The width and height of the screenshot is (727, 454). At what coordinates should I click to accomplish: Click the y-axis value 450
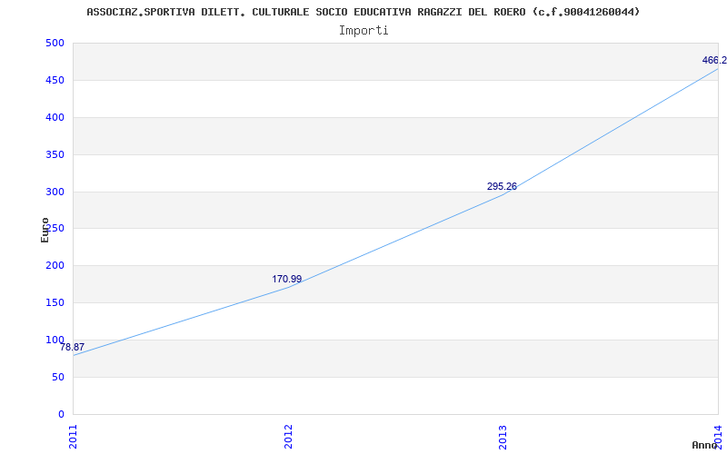pos(55,80)
